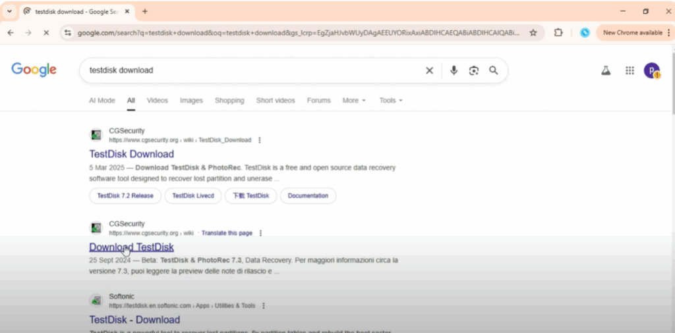
Task: Click the Google account profile avatar
Action: (x=651, y=70)
